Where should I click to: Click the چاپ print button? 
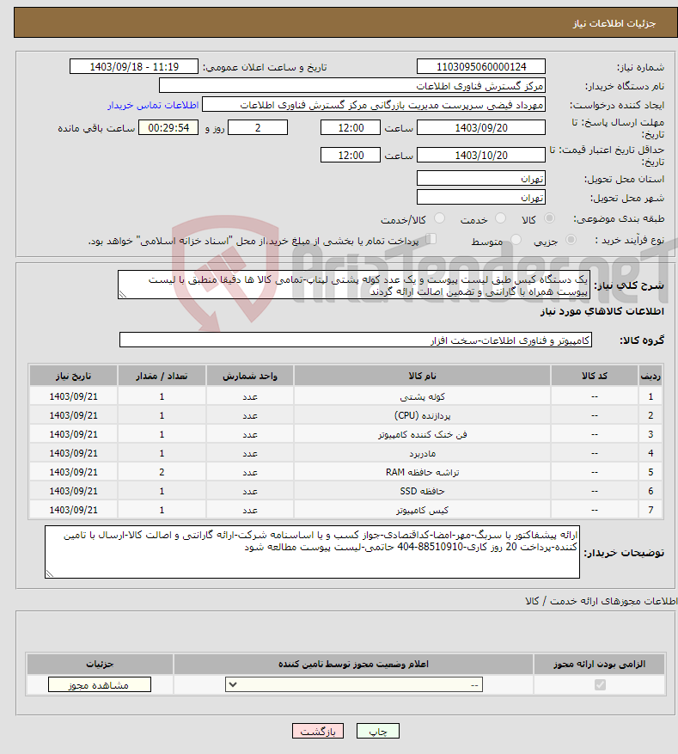378,731
